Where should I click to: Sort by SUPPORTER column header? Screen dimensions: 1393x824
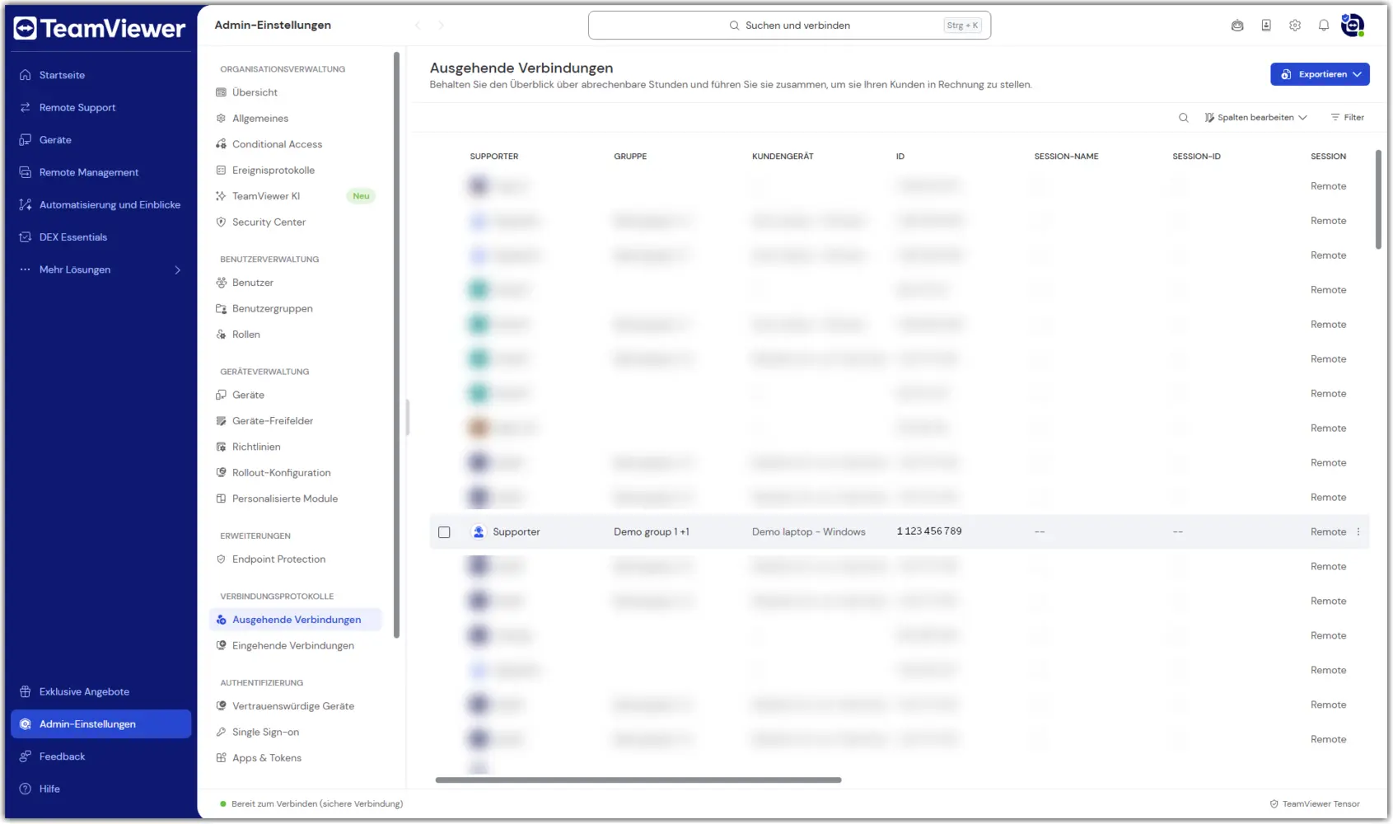pos(494,157)
